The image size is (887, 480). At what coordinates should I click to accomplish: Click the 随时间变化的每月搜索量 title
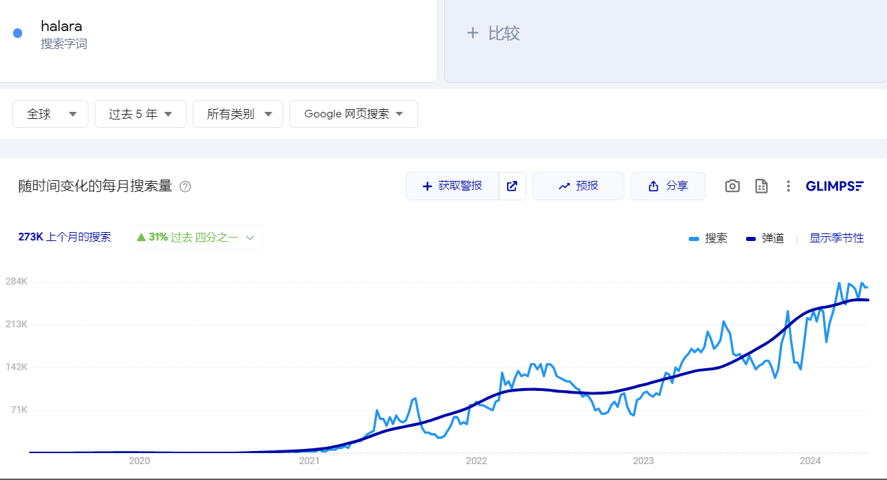pyautogui.click(x=95, y=186)
